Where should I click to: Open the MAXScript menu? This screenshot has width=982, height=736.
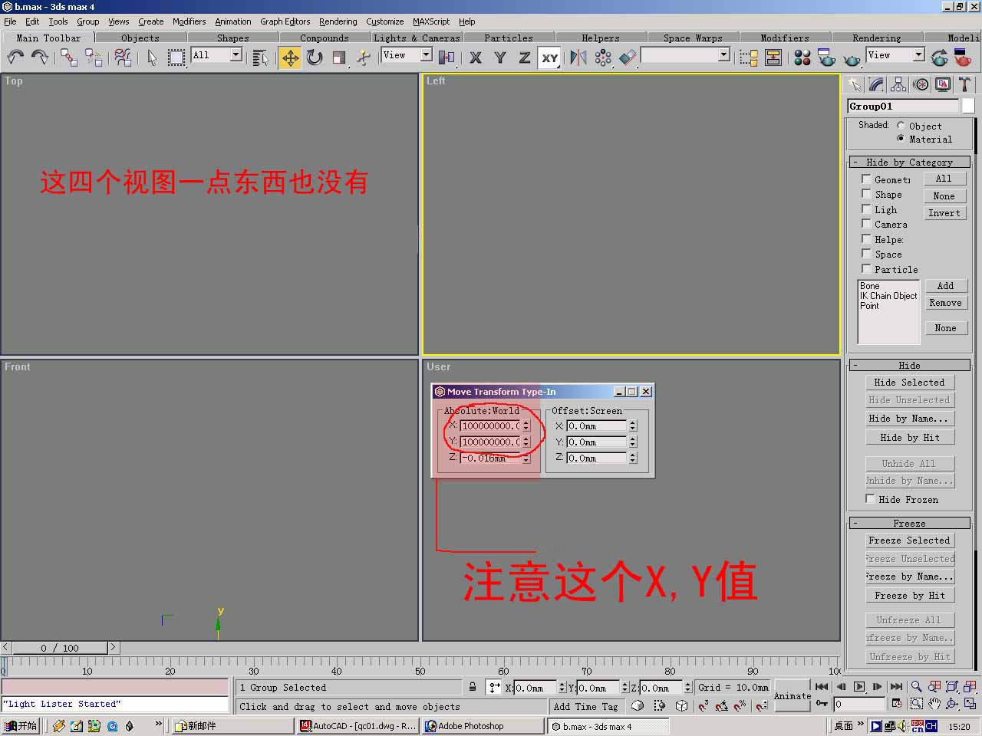tap(431, 21)
